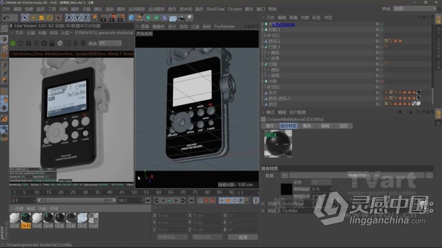
Task: Play animation forward with green play button
Action: [169, 201]
